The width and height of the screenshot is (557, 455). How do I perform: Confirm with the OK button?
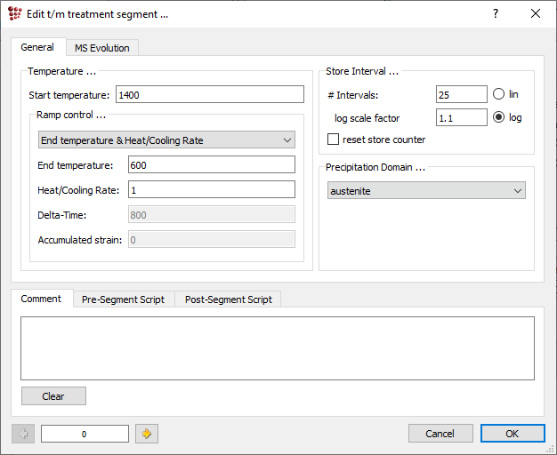(x=512, y=434)
